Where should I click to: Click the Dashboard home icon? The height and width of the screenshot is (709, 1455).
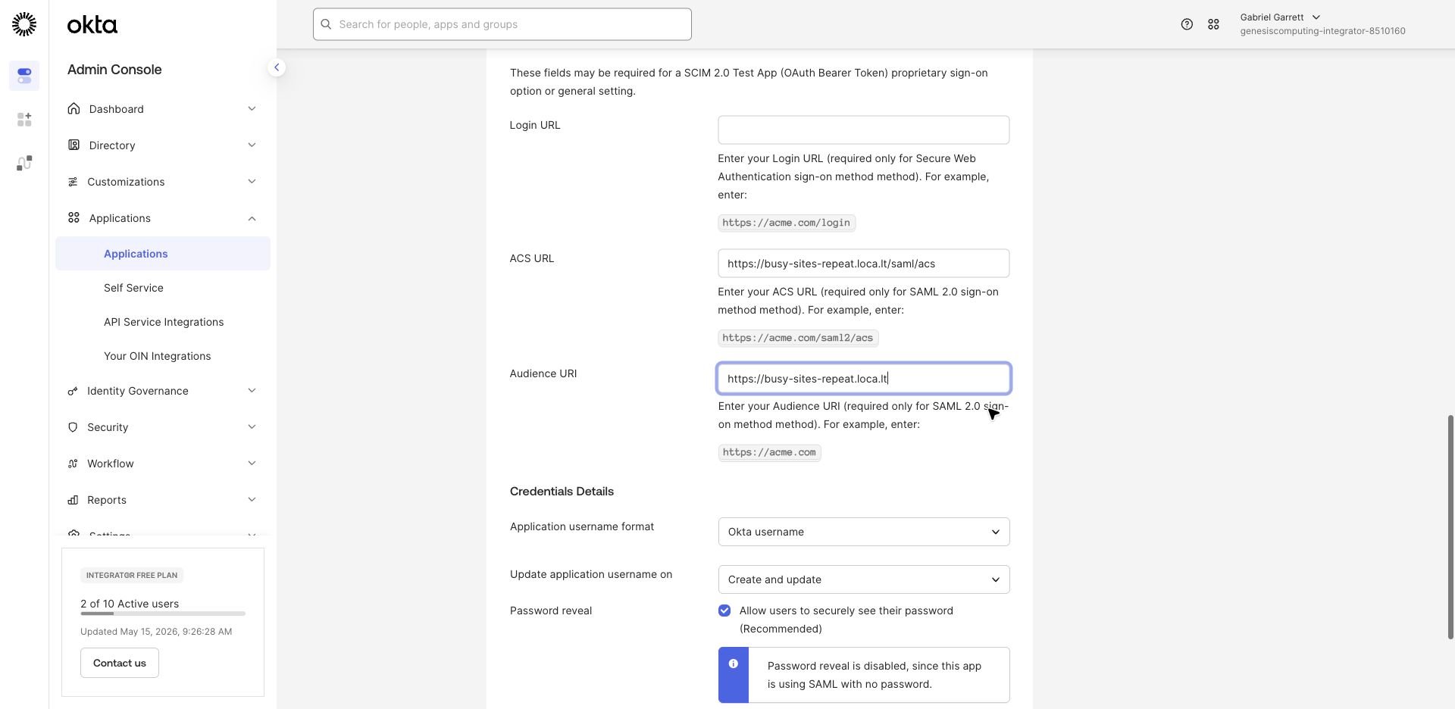click(74, 108)
